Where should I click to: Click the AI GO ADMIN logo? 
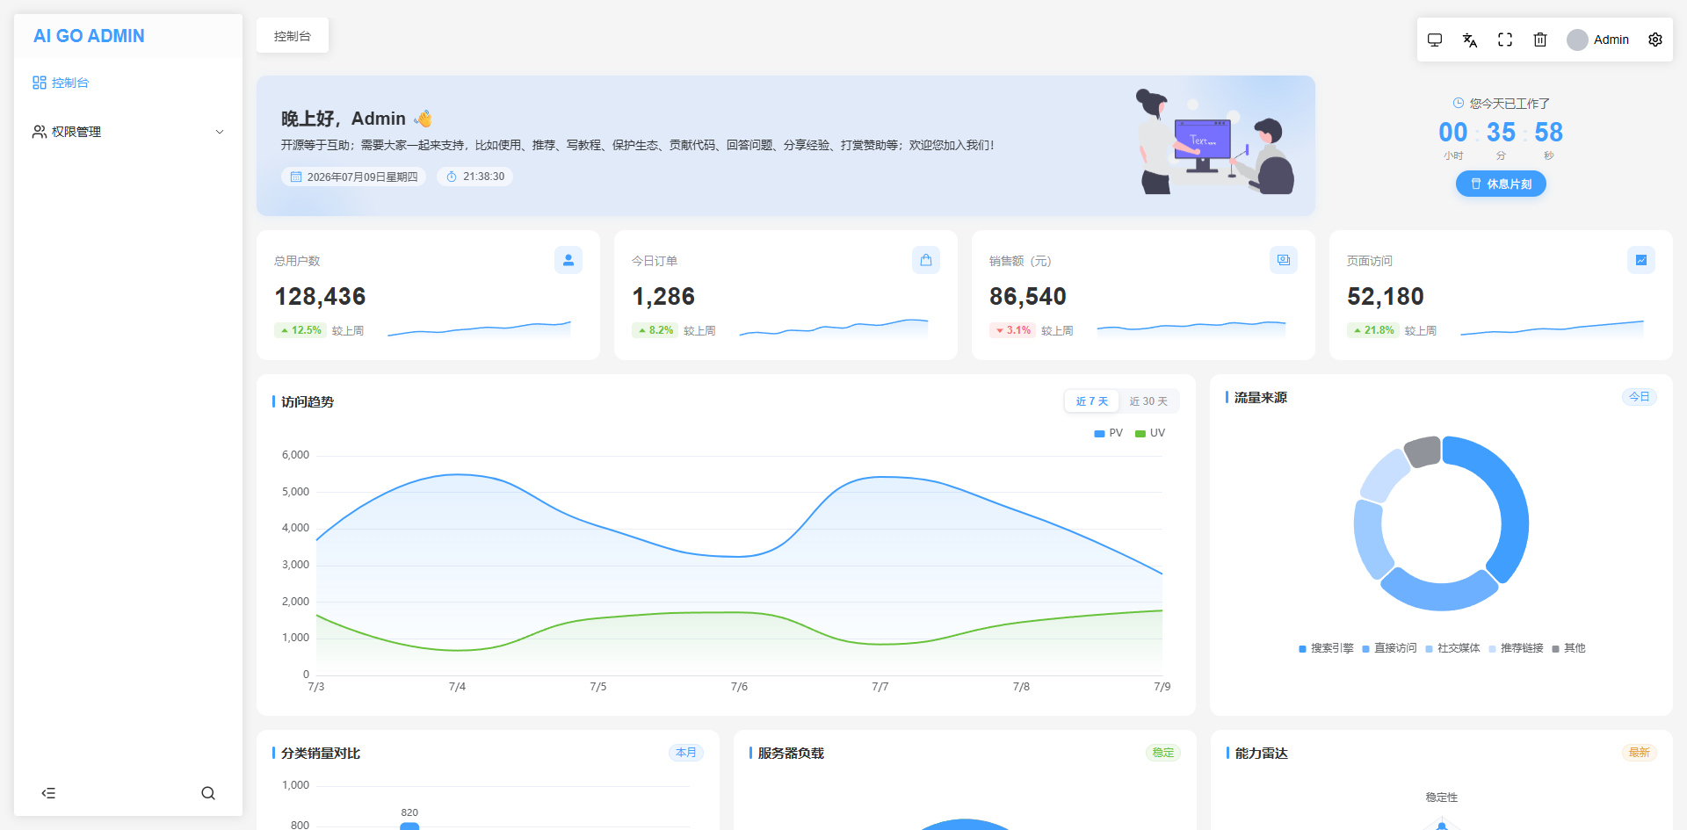(x=89, y=36)
